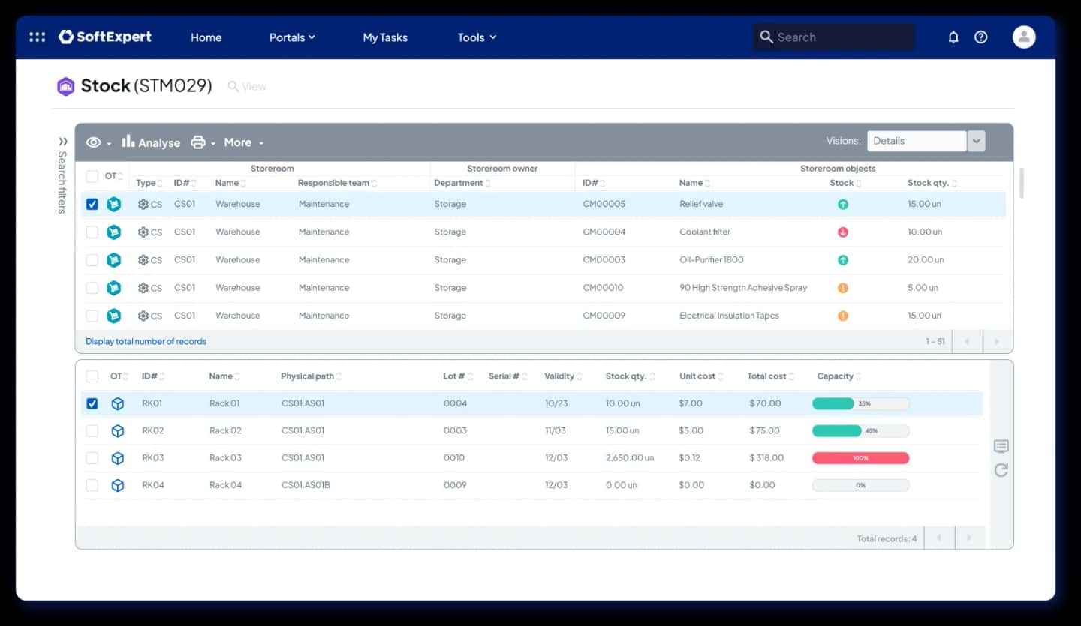Viewport: 1081px width, 626px height.
Task: Click the Analyse button
Action: [x=151, y=142]
